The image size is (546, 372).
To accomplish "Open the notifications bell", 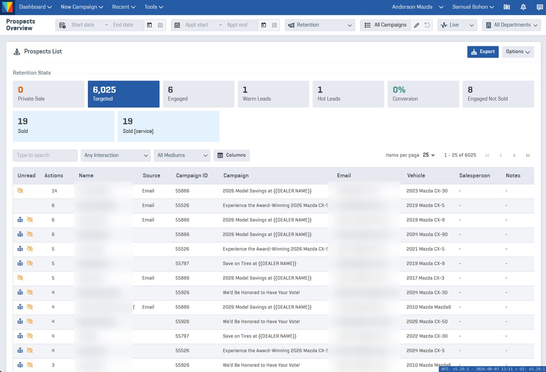I will tap(523, 7).
